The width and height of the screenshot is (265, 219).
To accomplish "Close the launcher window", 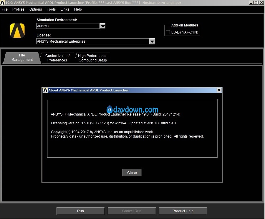I will 261,3.
